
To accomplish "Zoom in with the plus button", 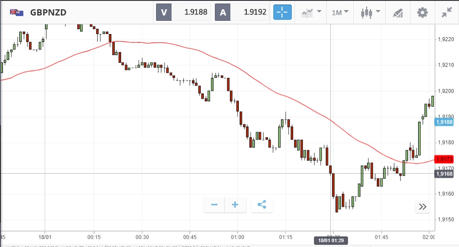I will (x=235, y=205).
